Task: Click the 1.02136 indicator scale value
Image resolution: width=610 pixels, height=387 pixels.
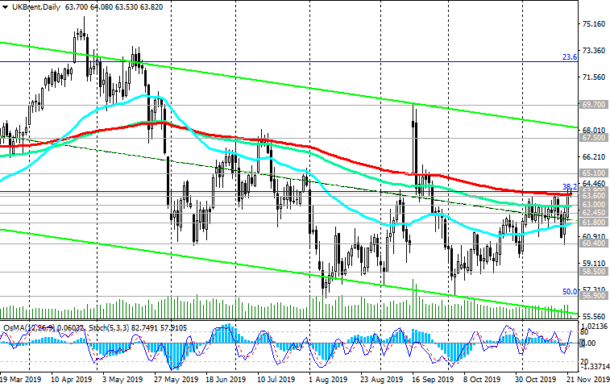Action: click(594, 327)
